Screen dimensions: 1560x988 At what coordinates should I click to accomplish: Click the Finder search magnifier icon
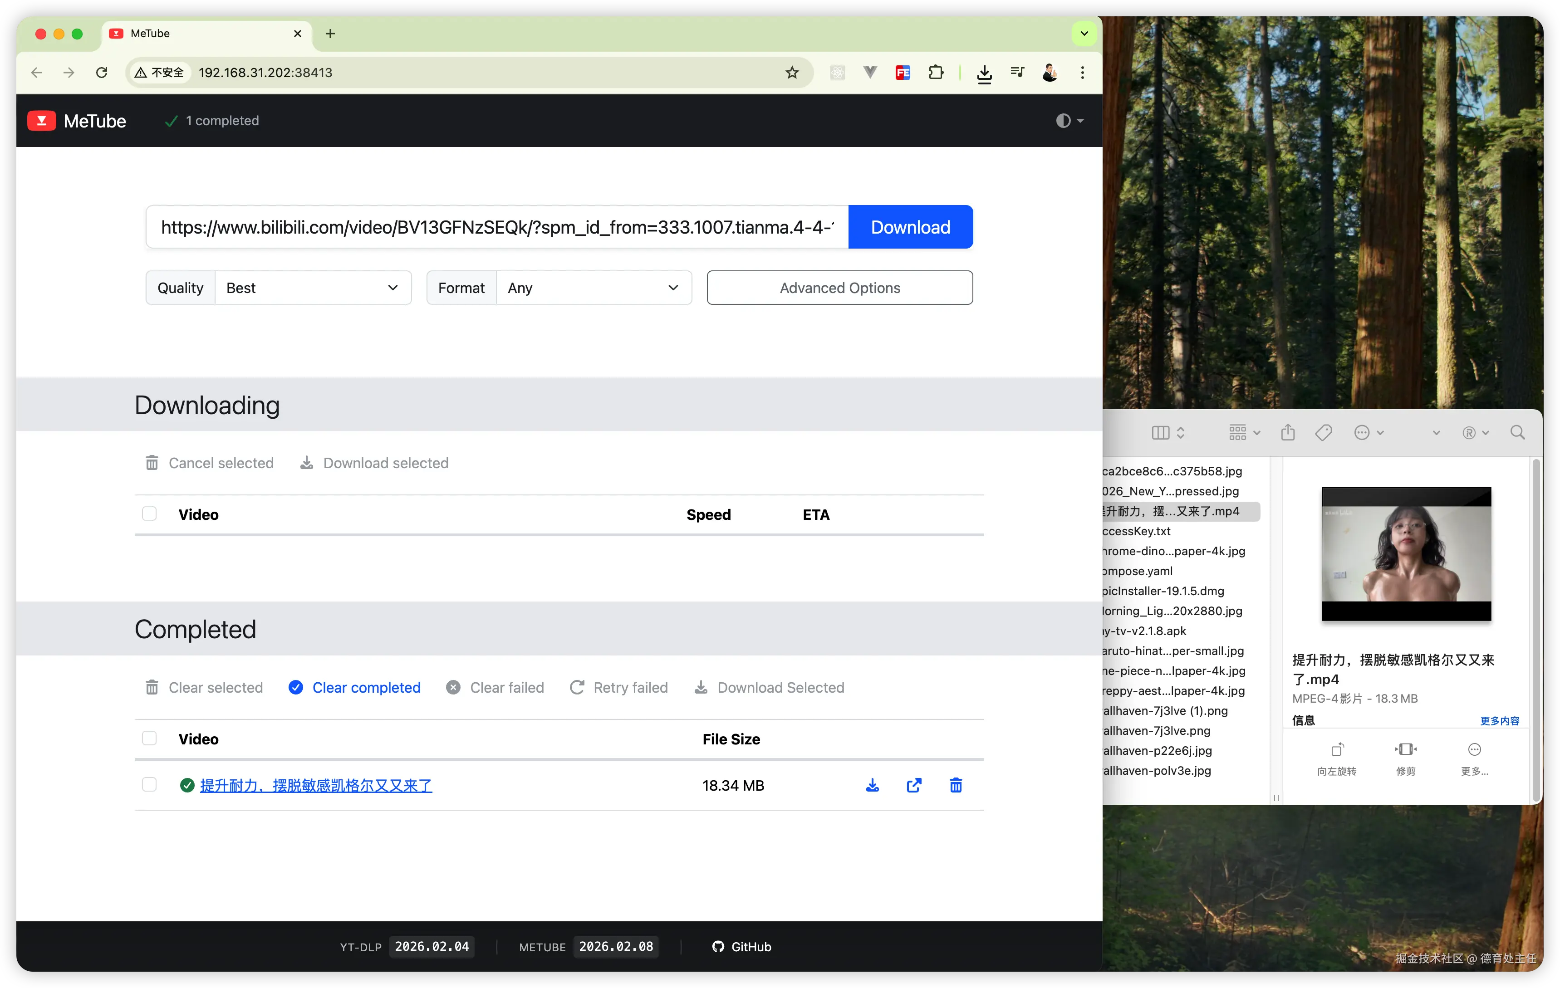[x=1516, y=433]
